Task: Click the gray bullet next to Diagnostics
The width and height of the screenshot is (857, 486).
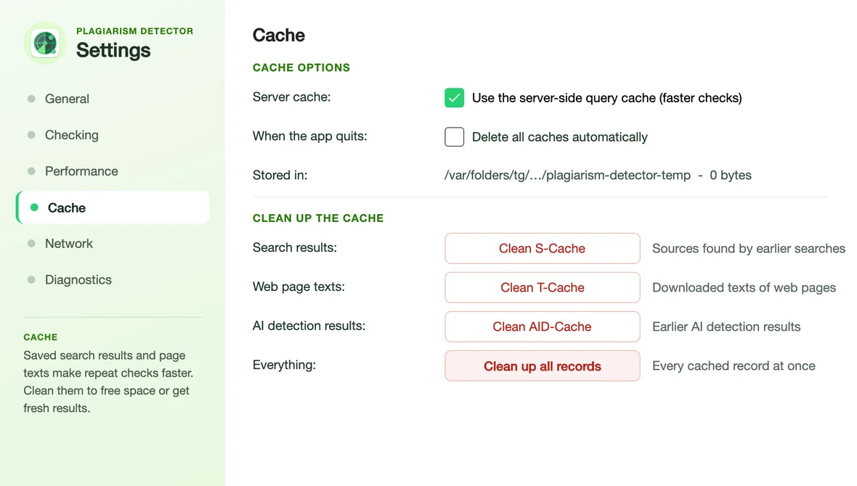Action: pyautogui.click(x=31, y=279)
